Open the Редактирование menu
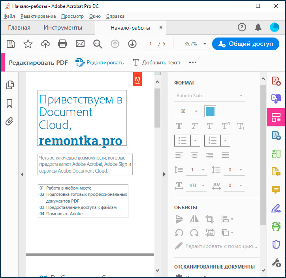286x278 pixels. pos(38,16)
